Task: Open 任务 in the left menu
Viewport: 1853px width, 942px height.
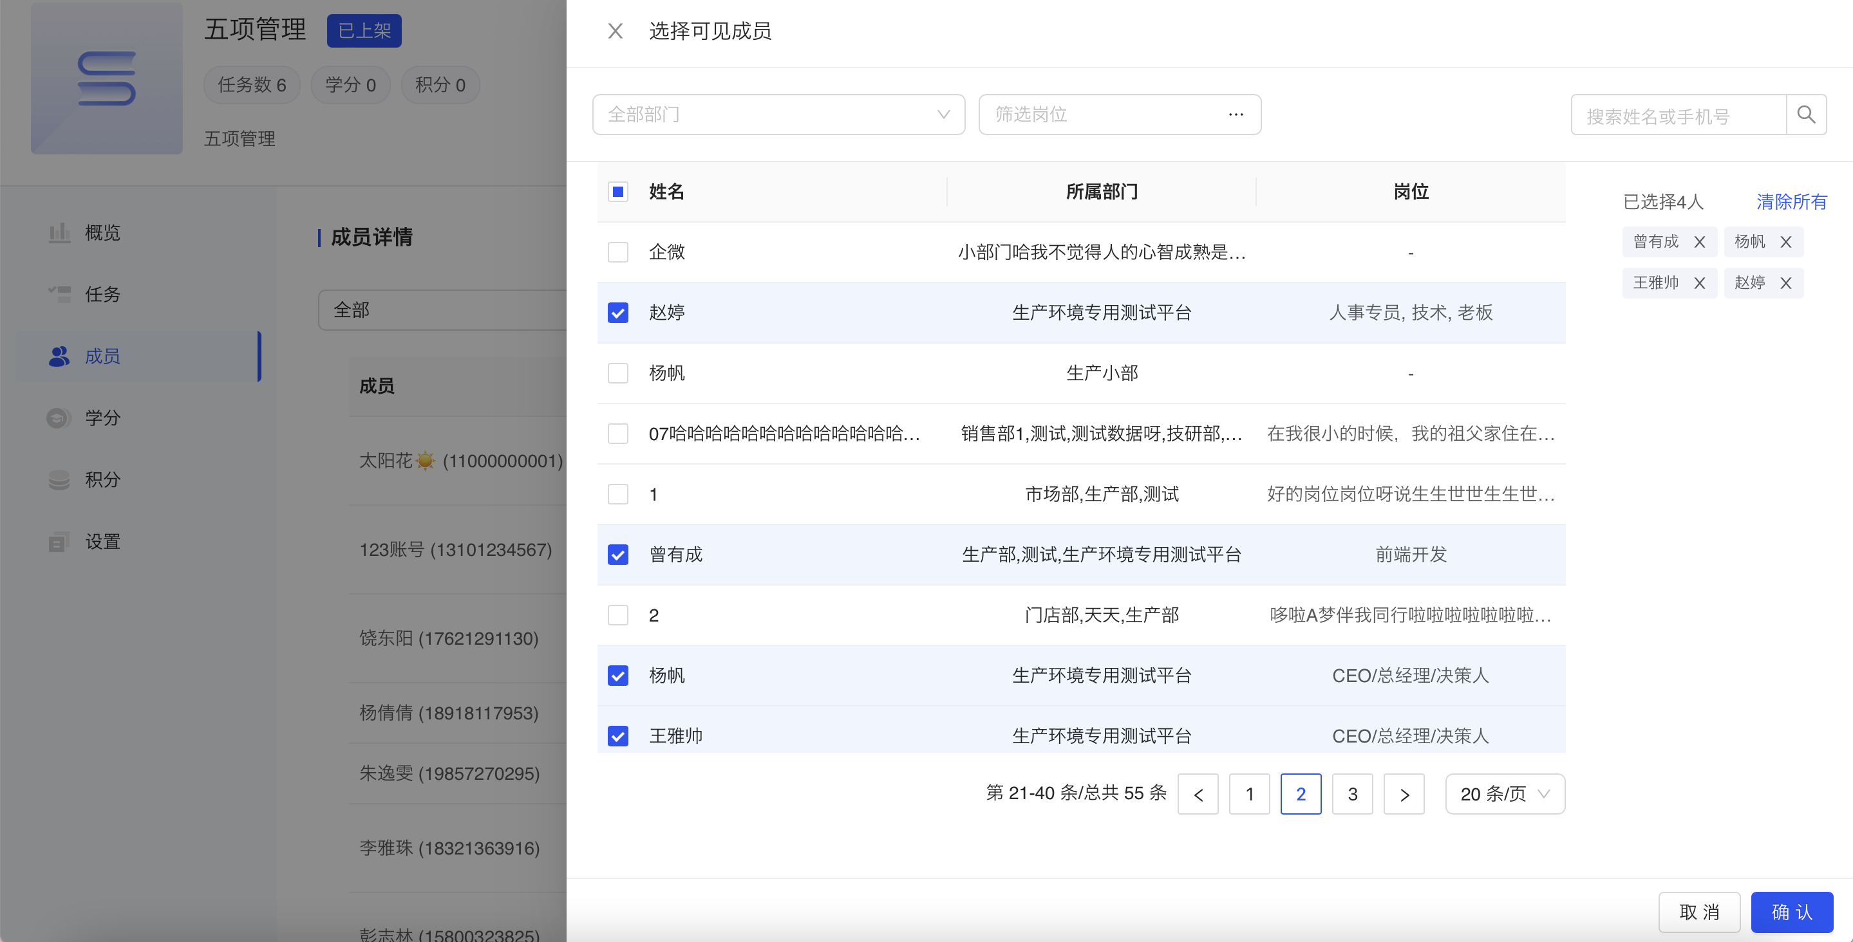Action: click(x=138, y=294)
